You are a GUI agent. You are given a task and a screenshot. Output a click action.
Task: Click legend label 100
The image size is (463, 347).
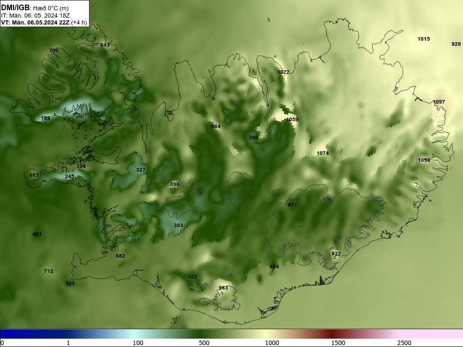(138, 343)
